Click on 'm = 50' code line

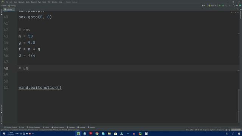click(26, 36)
